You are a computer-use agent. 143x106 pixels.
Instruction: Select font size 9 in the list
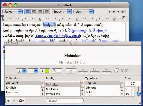click(x=128, y=89)
